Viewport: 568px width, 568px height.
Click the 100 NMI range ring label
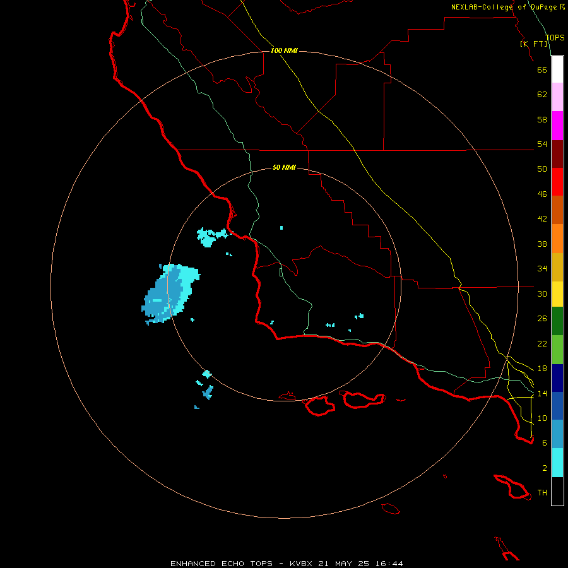(284, 50)
